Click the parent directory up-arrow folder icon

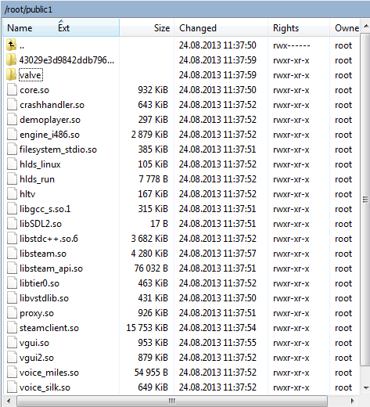point(12,45)
